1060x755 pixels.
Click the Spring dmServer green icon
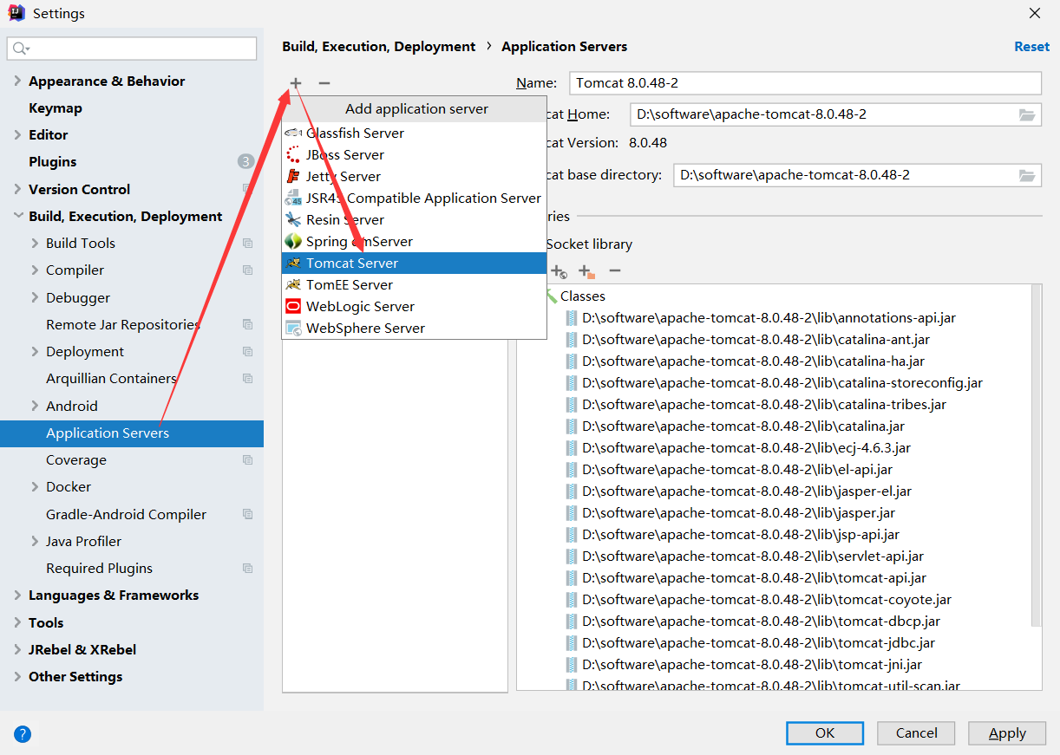click(x=293, y=241)
